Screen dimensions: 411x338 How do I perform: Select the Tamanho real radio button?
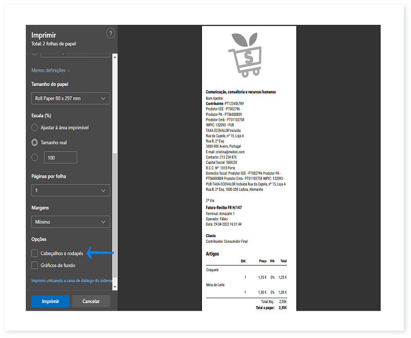(35, 143)
